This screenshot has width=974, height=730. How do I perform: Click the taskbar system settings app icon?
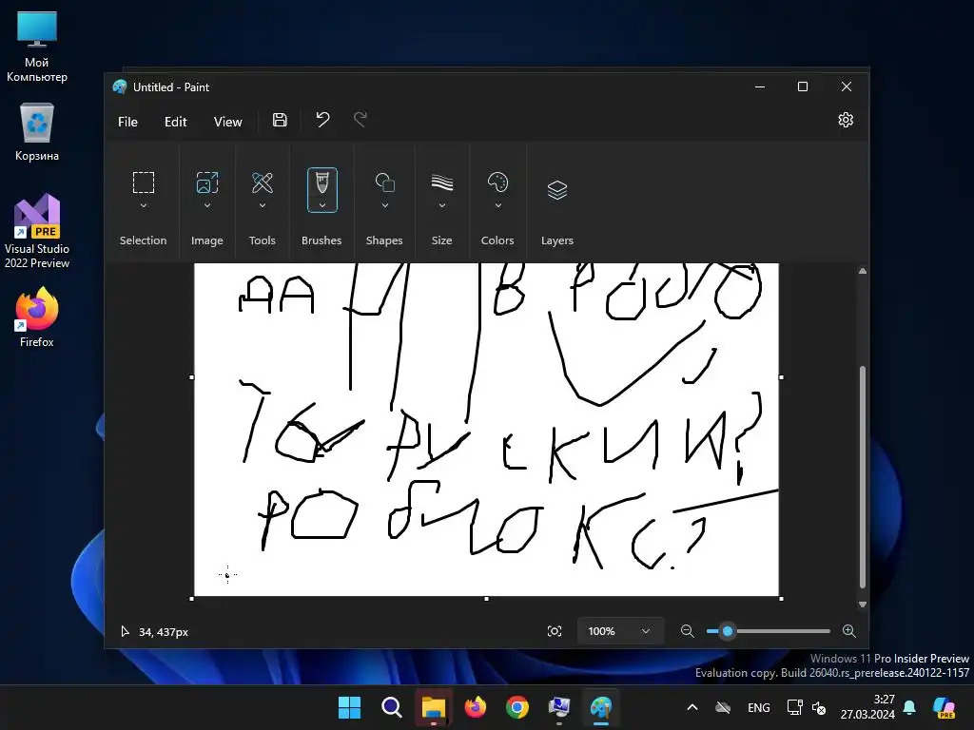pyautogui.click(x=559, y=707)
